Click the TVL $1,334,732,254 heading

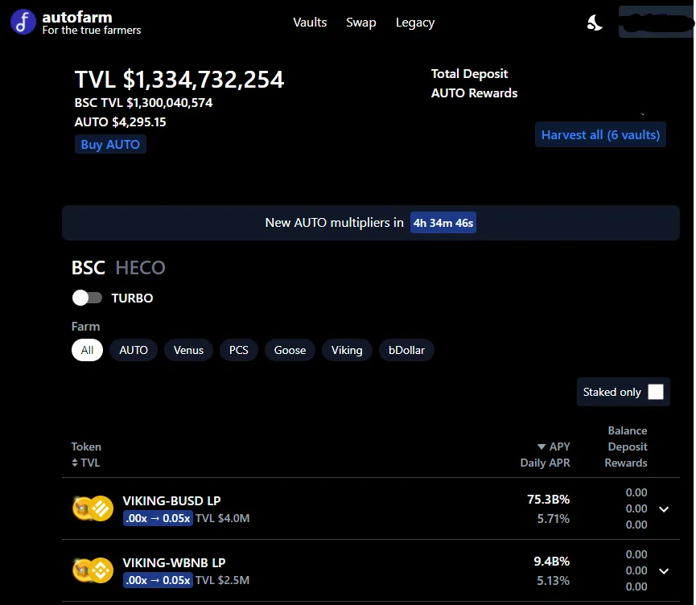tap(179, 80)
